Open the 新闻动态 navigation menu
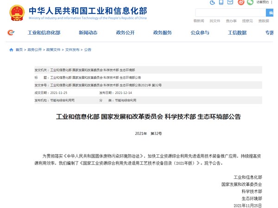 (x=88, y=33)
